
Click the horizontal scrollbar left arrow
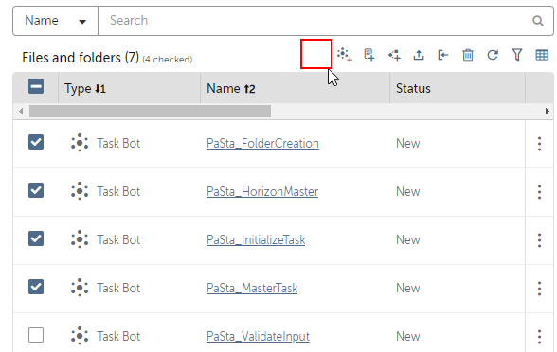point(21,112)
